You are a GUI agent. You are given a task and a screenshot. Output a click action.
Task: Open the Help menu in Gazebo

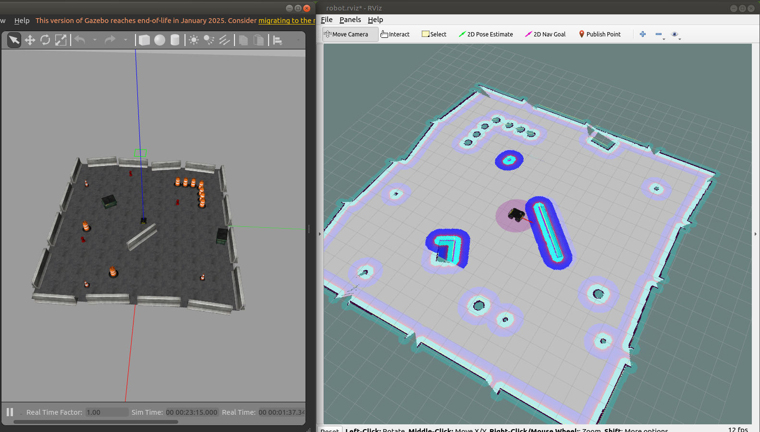[22, 21]
